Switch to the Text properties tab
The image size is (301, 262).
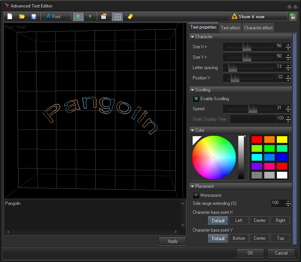coord(203,27)
